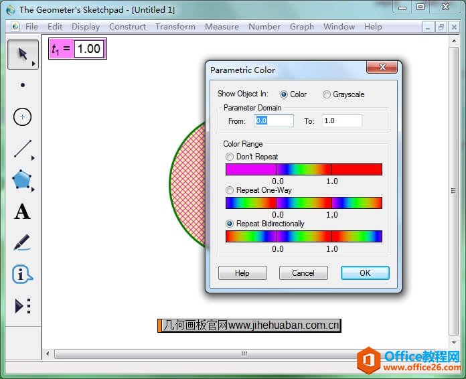Open the Graph menu
Screen dimensions: 466x379
[x=302, y=27]
